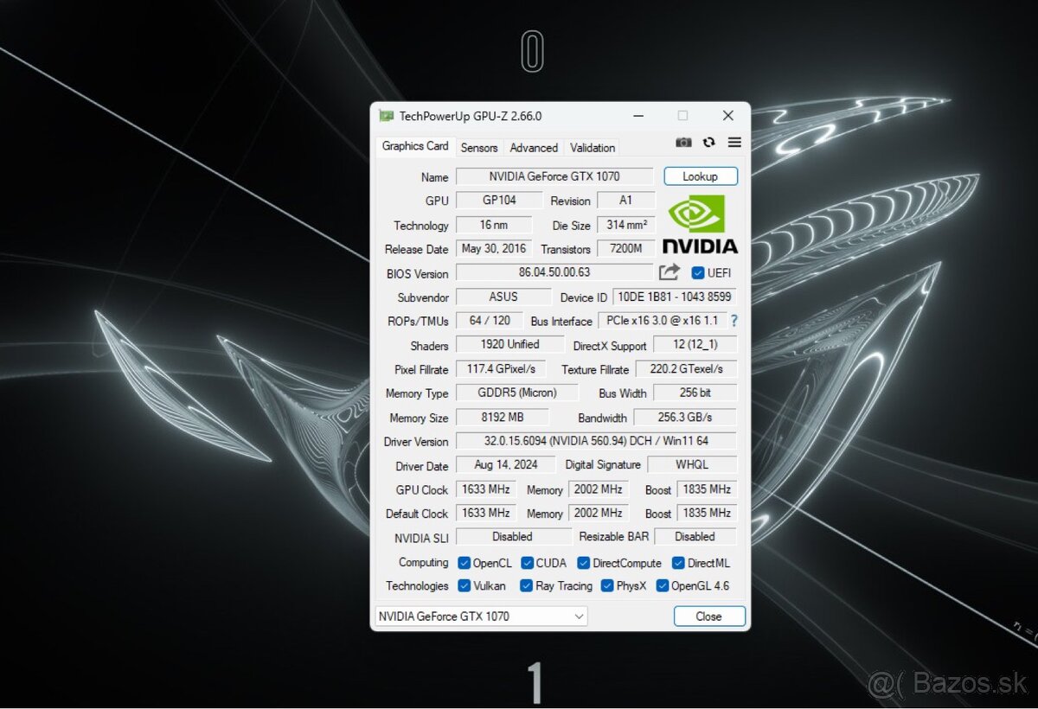This screenshot has height=709, width=1038.
Task: Toggle the Ray Tracing checkbox
Action: pos(526,586)
